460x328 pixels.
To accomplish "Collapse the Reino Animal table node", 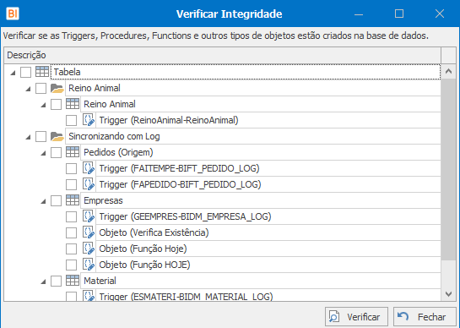I will coord(43,105).
